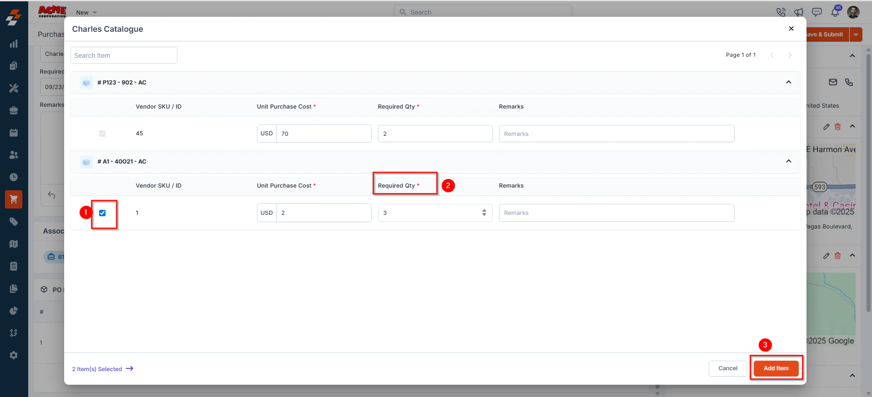
Task: Edit the Required Qty field showing 3
Action: click(x=435, y=213)
